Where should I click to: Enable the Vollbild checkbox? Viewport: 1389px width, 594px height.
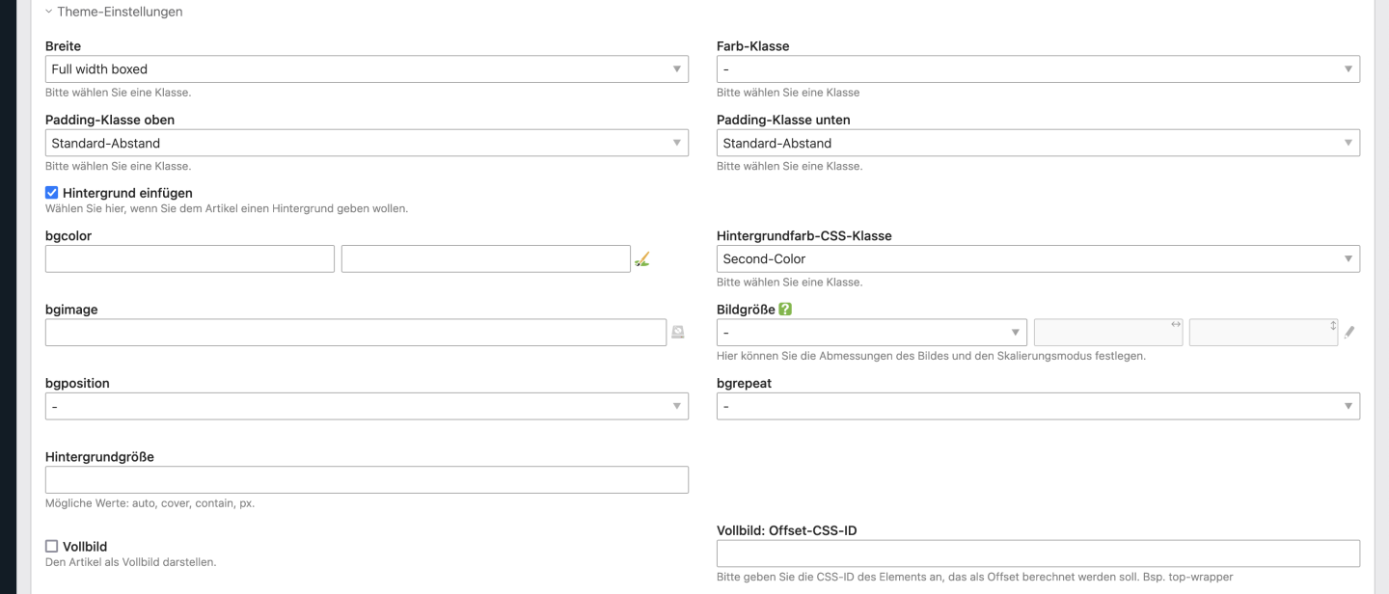(x=52, y=546)
